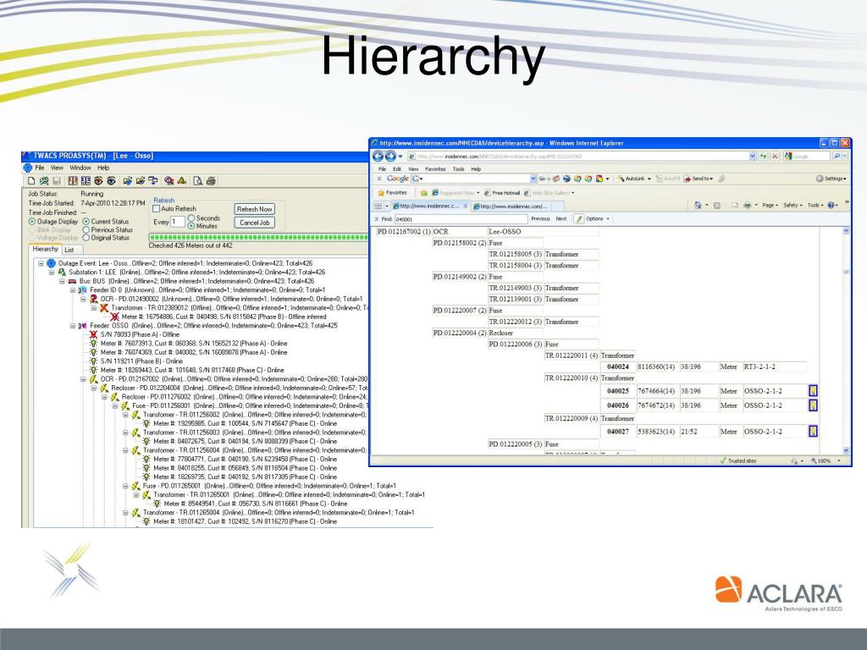Click the S/N 78093 offline meter icon
This screenshot has width=867, height=650.
(93, 334)
